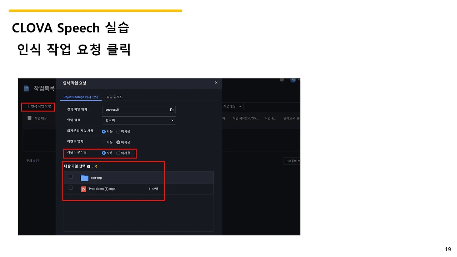The height and width of the screenshot is (257, 457).
Task: Select the Object Storage 에서 선택 tab
Action: point(81,97)
